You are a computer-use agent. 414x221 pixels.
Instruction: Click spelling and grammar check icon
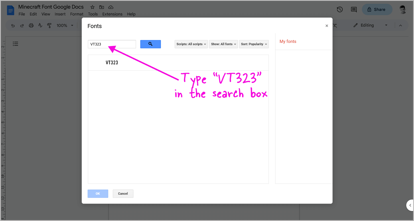(x=40, y=25)
